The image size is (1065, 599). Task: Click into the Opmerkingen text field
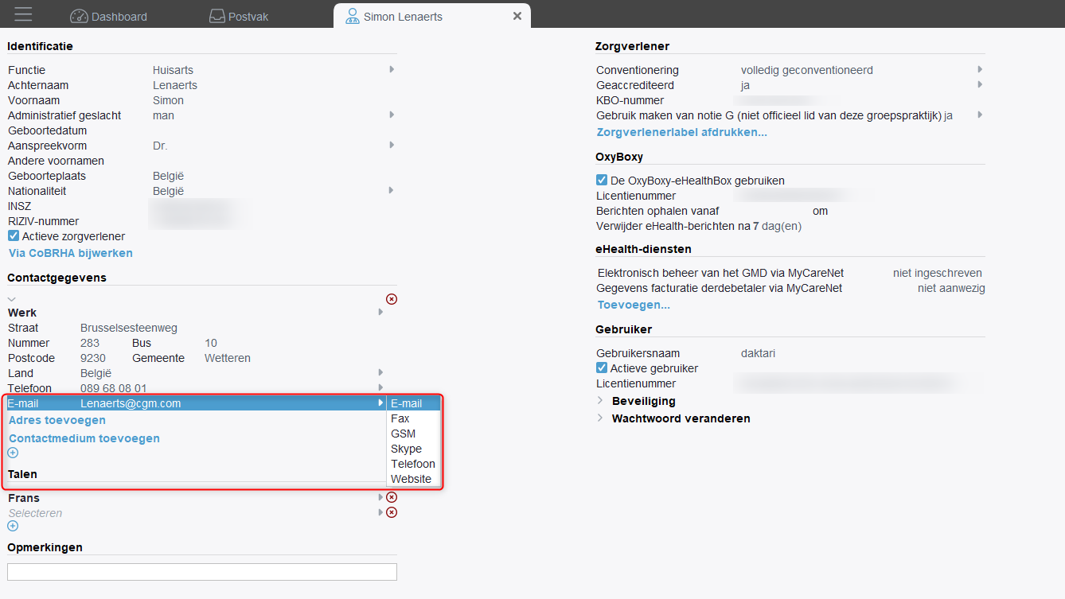202,572
